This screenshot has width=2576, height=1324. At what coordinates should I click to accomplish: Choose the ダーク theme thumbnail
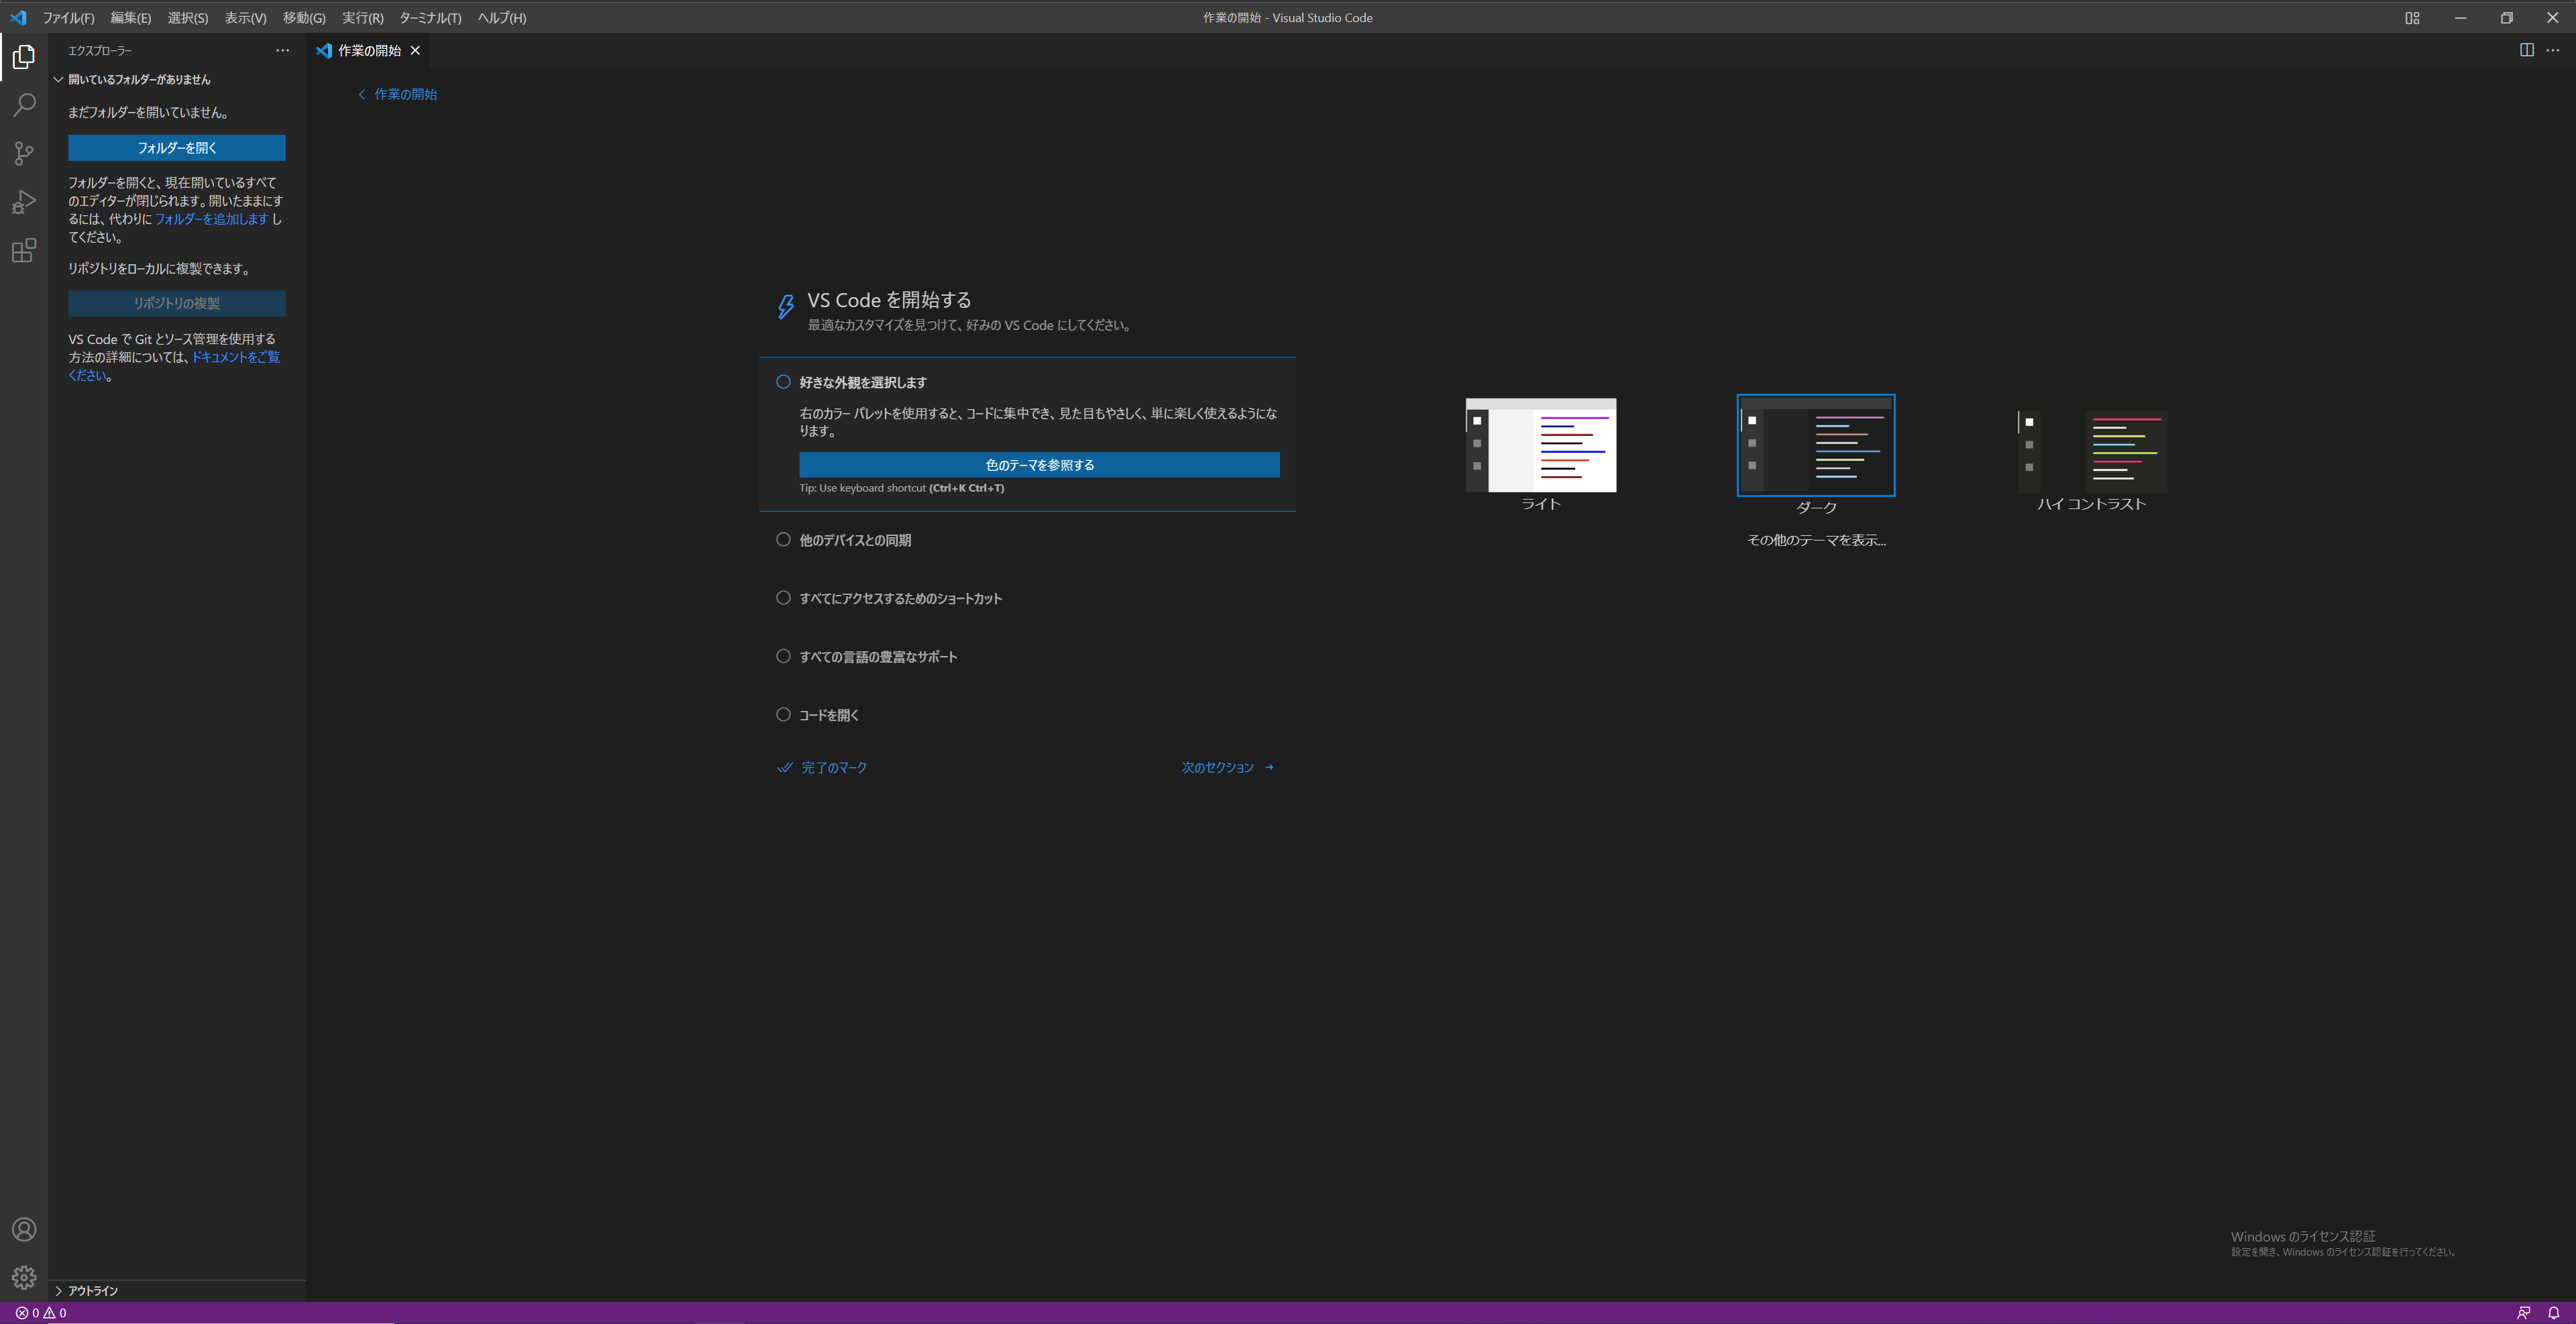[1816, 445]
